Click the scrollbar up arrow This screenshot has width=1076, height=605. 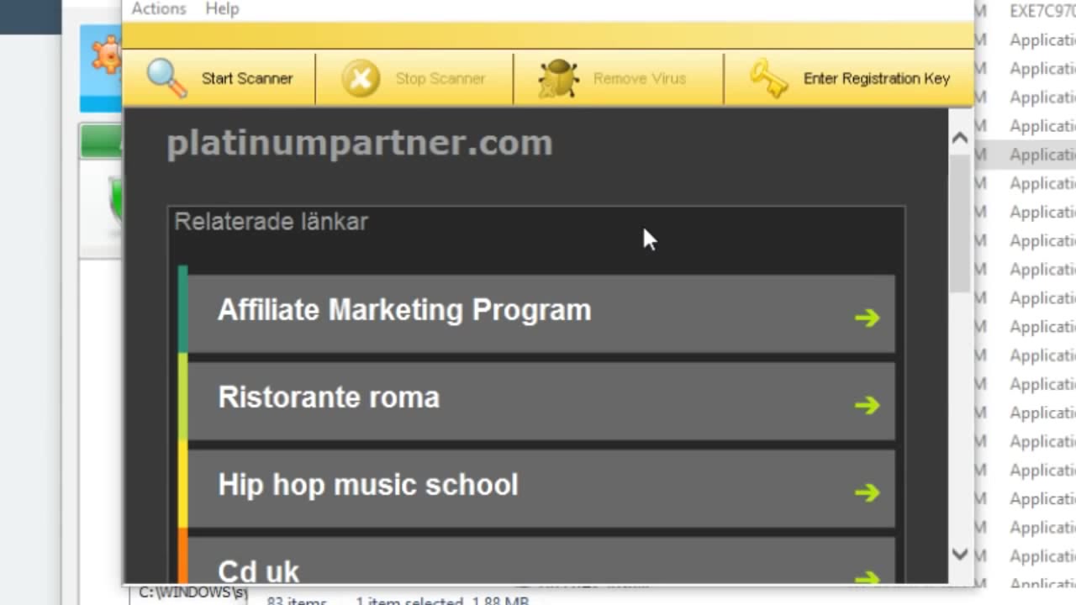[960, 139]
